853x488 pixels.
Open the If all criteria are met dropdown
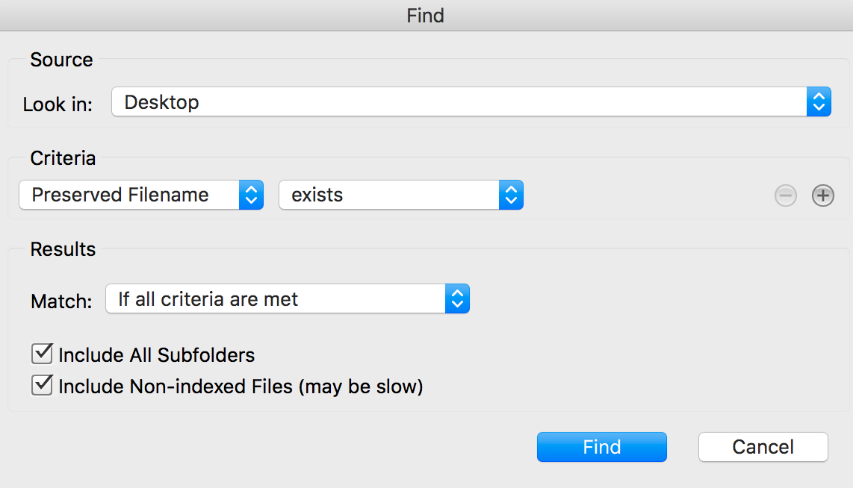(x=275, y=300)
